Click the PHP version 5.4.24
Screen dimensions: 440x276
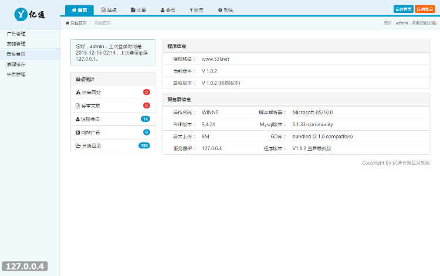[x=208, y=124]
